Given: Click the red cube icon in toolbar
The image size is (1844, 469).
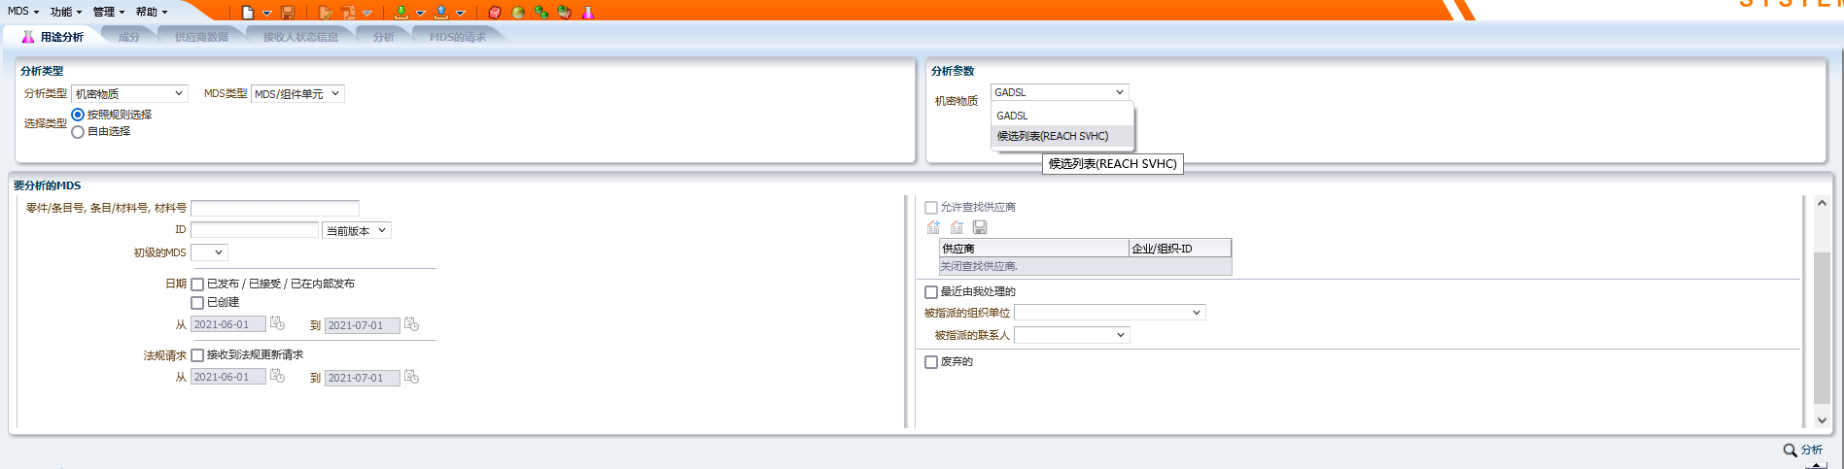Looking at the screenshot, I should 495,13.
